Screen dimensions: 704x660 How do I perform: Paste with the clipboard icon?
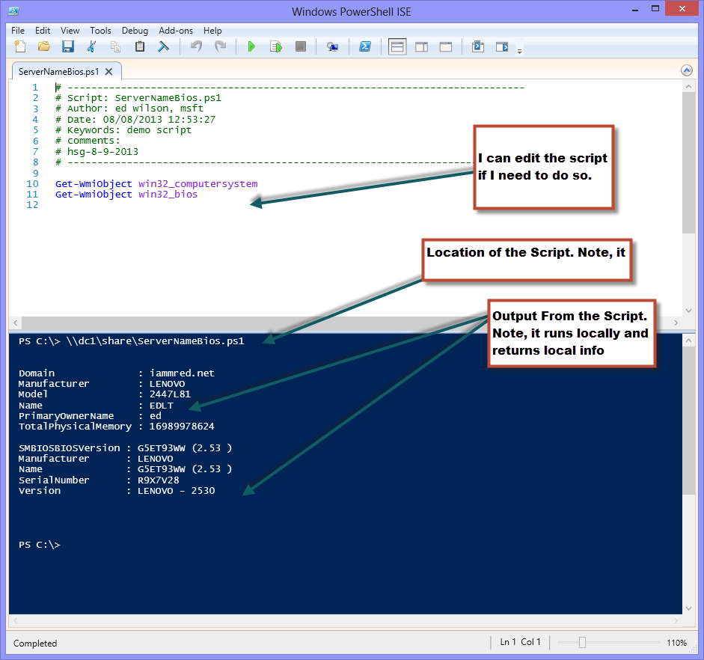[140, 46]
